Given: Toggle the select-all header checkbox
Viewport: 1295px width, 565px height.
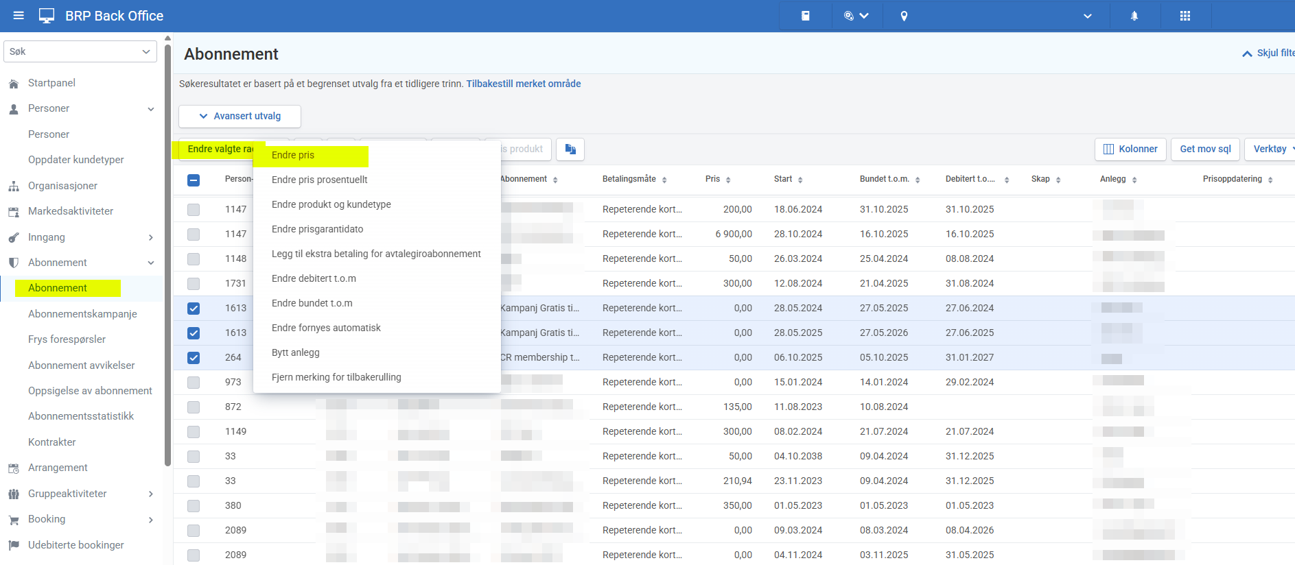Looking at the screenshot, I should click(x=194, y=180).
